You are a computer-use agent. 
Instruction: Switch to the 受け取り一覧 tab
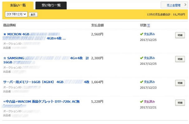pyautogui.click(x=51, y=5)
